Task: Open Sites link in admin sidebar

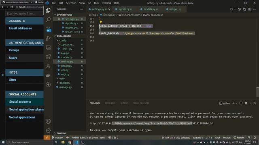Action: (x=13, y=80)
